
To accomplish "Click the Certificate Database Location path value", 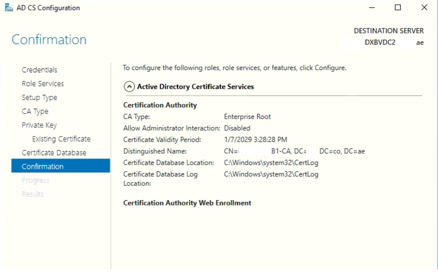I will point(271,163).
